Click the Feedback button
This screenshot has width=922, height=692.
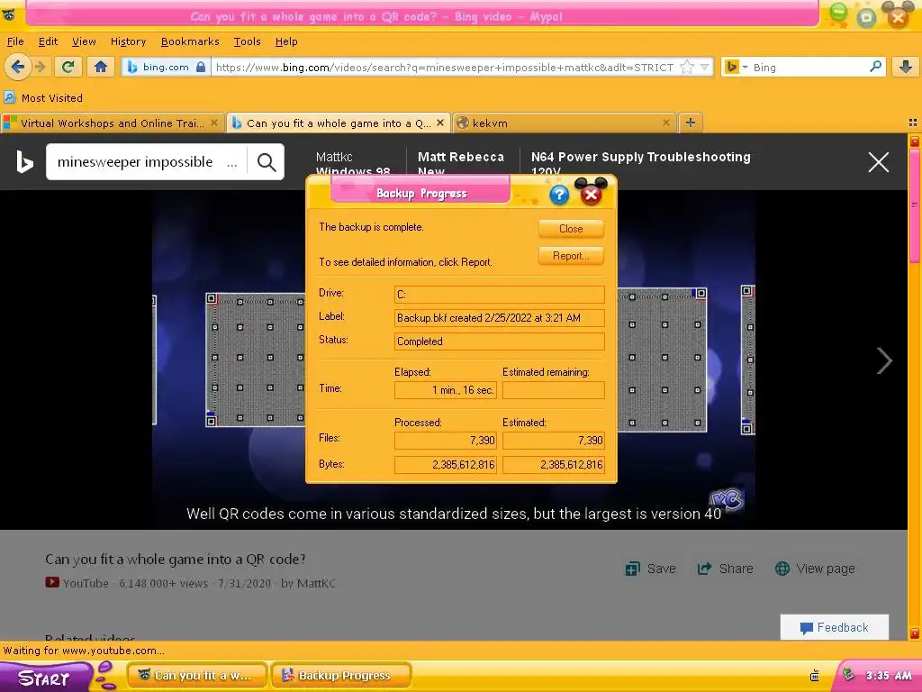(835, 627)
